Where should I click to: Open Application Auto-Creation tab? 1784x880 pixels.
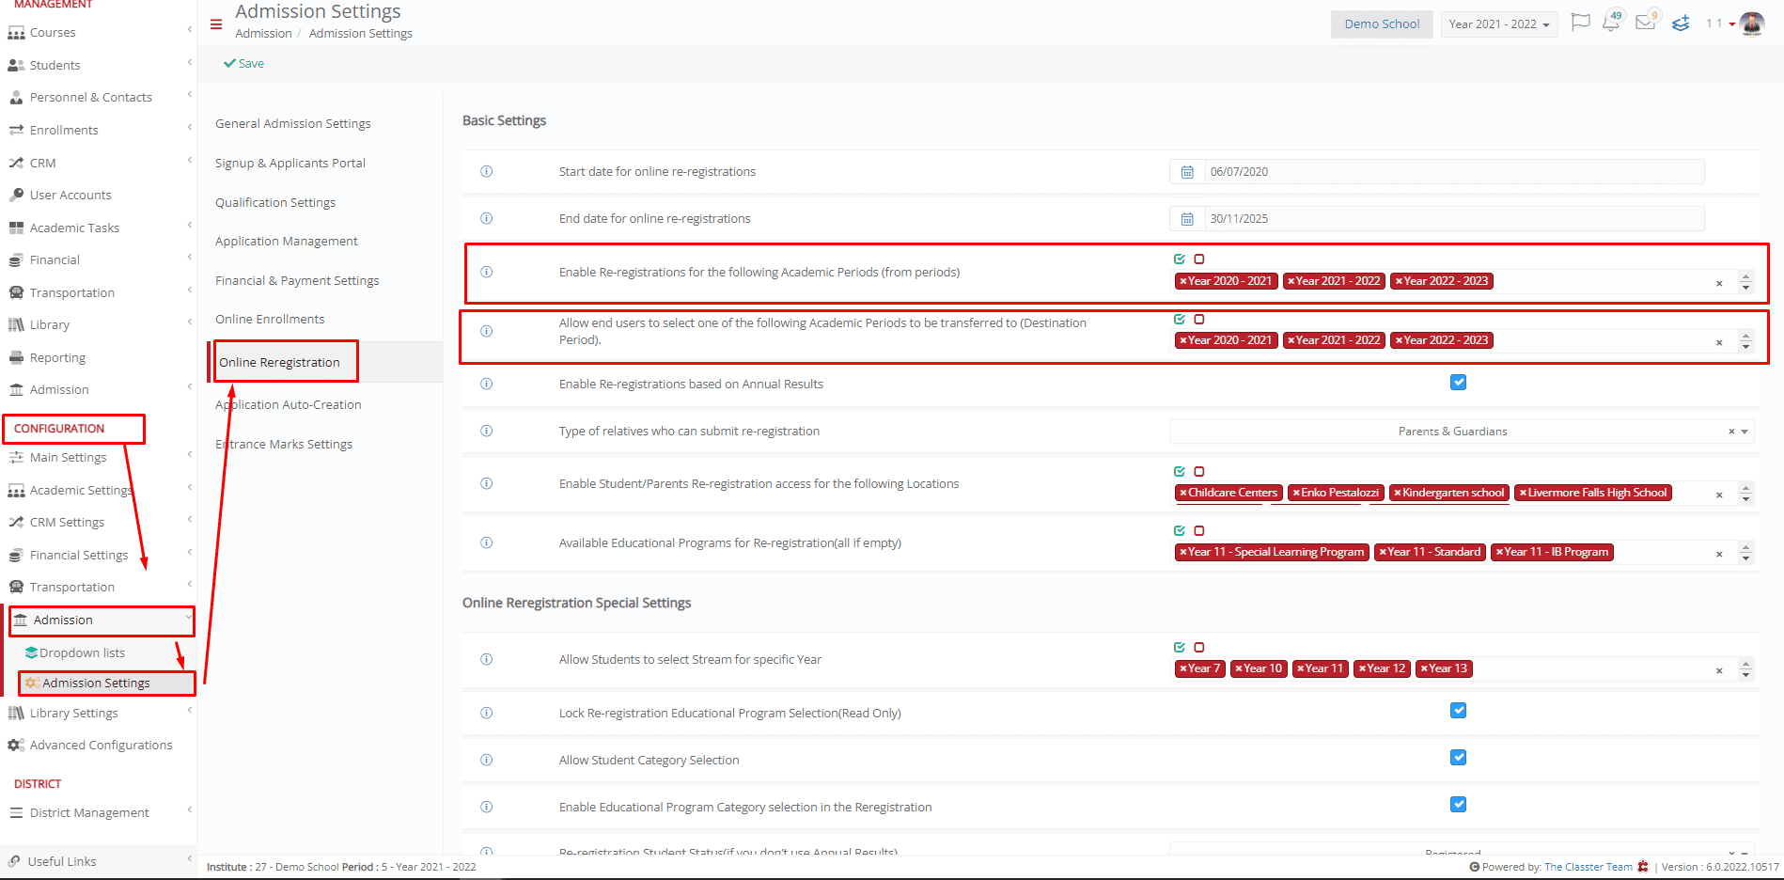[289, 404]
